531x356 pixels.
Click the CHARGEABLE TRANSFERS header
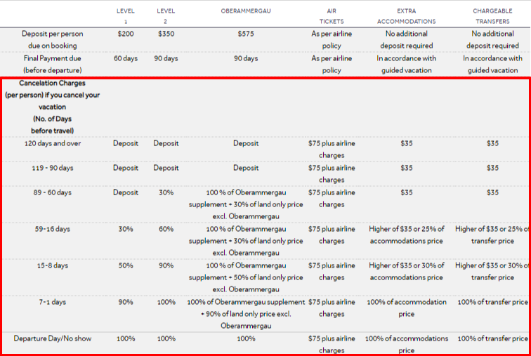click(x=492, y=16)
